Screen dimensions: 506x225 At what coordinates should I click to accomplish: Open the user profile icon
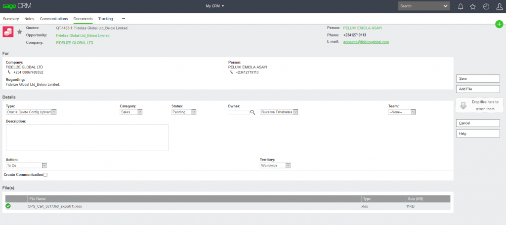pyautogui.click(x=499, y=6)
